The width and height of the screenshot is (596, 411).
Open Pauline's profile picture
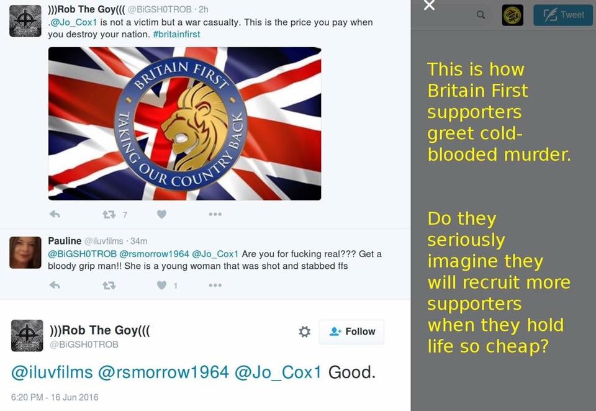click(x=25, y=253)
